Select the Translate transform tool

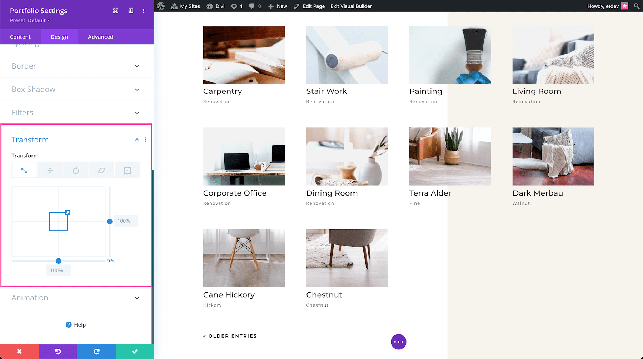click(50, 170)
